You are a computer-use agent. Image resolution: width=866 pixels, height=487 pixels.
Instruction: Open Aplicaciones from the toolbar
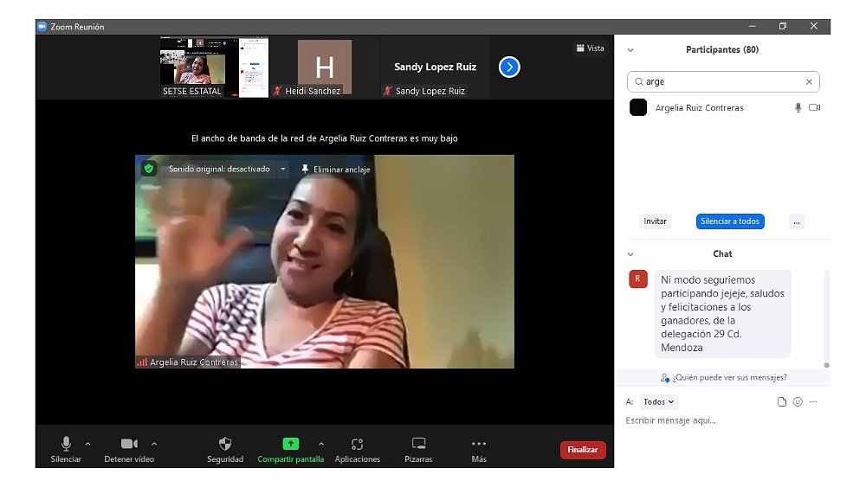(357, 444)
